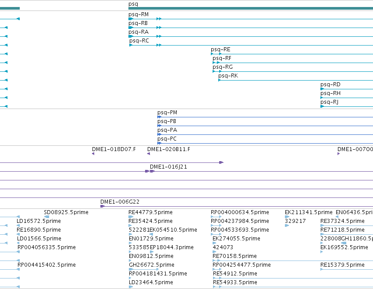Click the LD23464.5prime EST label
This screenshot has width=373, height=289.
click(151, 282)
